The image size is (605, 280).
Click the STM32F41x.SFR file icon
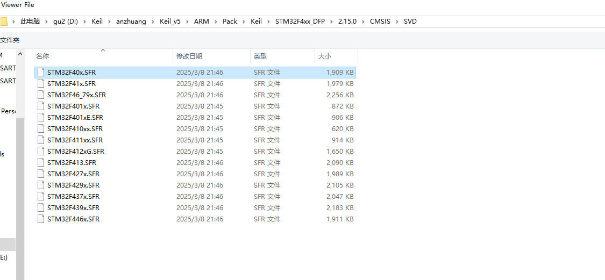click(41, 83)
